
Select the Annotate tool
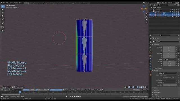[x=3, y=31]
